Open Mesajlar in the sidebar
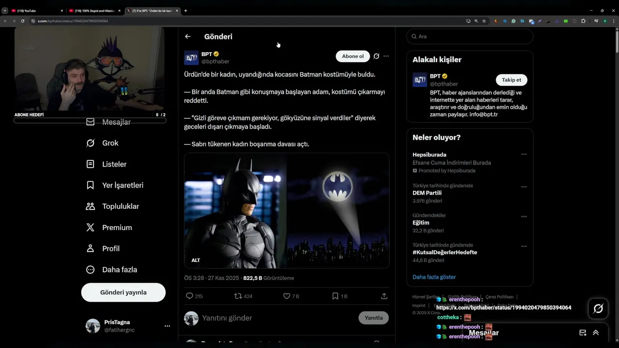The height and width of the screenshot is (348, 619). pos(108,122)
